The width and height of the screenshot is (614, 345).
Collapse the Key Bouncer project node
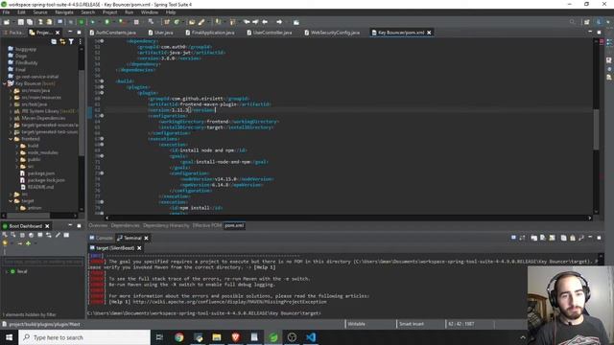coord(4,83)
